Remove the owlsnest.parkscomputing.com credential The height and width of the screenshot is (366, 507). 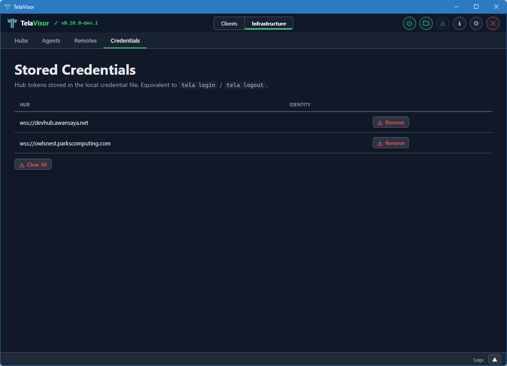point(391,143)
